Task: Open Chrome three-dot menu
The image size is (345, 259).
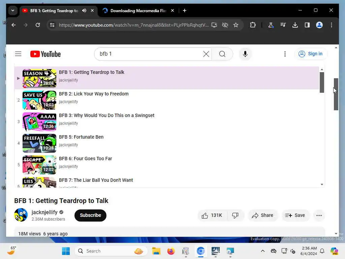Action: (332, 25)
